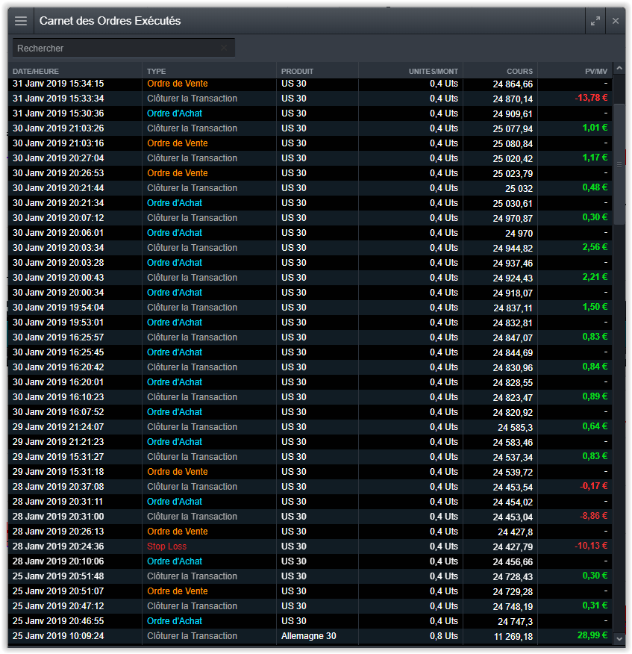Click the Rechercher search field
The image size is (632, 654).
tap(123, 49)
